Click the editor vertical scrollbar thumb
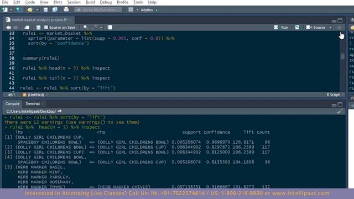 342,56
